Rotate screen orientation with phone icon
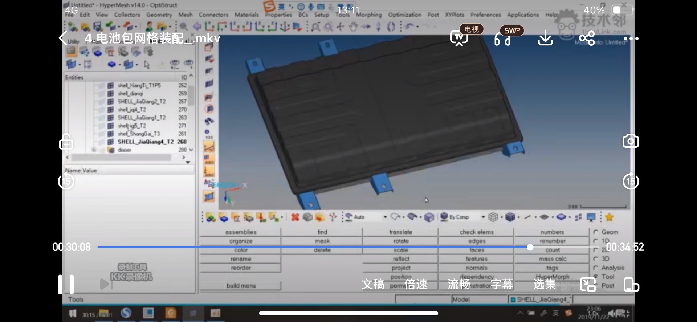Image resolution: width=697 pixels, height=322 pixels. 631,285
